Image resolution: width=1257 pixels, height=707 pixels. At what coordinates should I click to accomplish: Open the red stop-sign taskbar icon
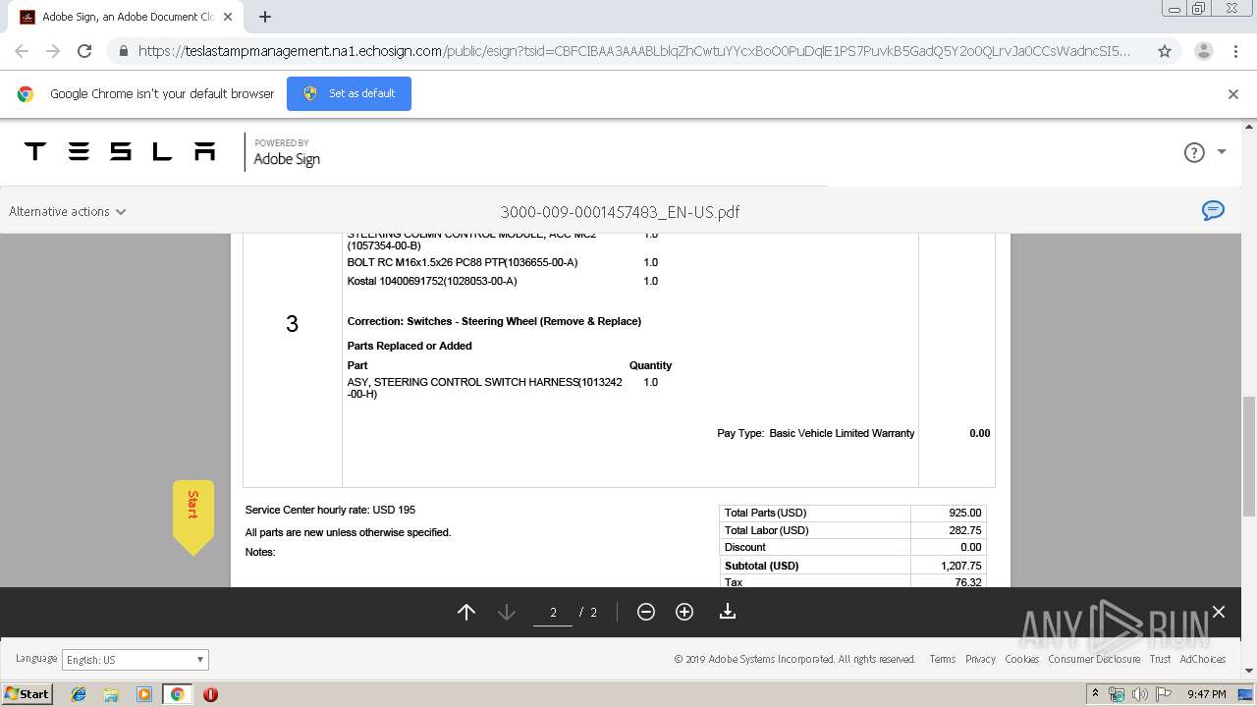tap(210, 694)
